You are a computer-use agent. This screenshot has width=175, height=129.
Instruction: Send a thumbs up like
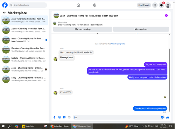168,117
